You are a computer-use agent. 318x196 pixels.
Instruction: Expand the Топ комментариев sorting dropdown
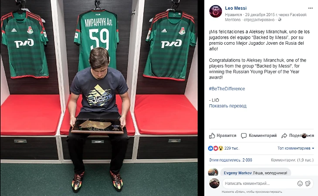(296, 148)
